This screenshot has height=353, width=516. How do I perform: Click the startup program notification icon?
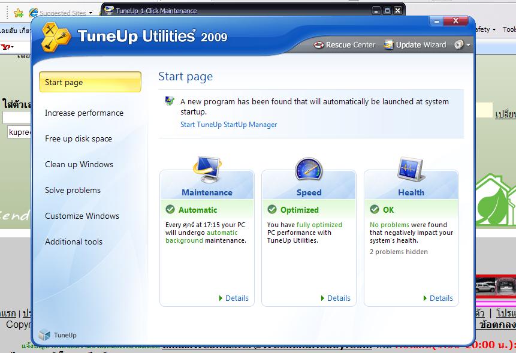(170, 101)
